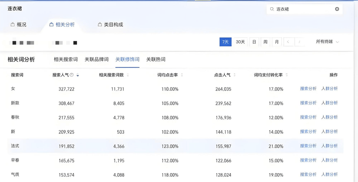Open 搜索分析 for the keyword 法式
The height and width of the screenshot is (182, 358).
tap(308, 146)
